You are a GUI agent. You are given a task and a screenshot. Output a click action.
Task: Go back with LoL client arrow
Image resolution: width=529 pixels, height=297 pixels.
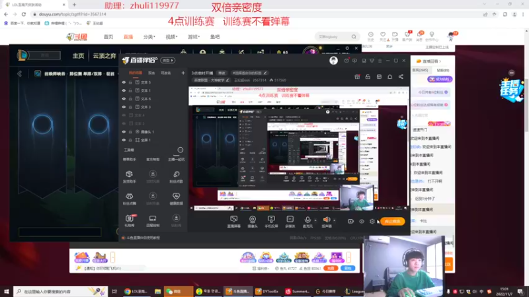20,74
